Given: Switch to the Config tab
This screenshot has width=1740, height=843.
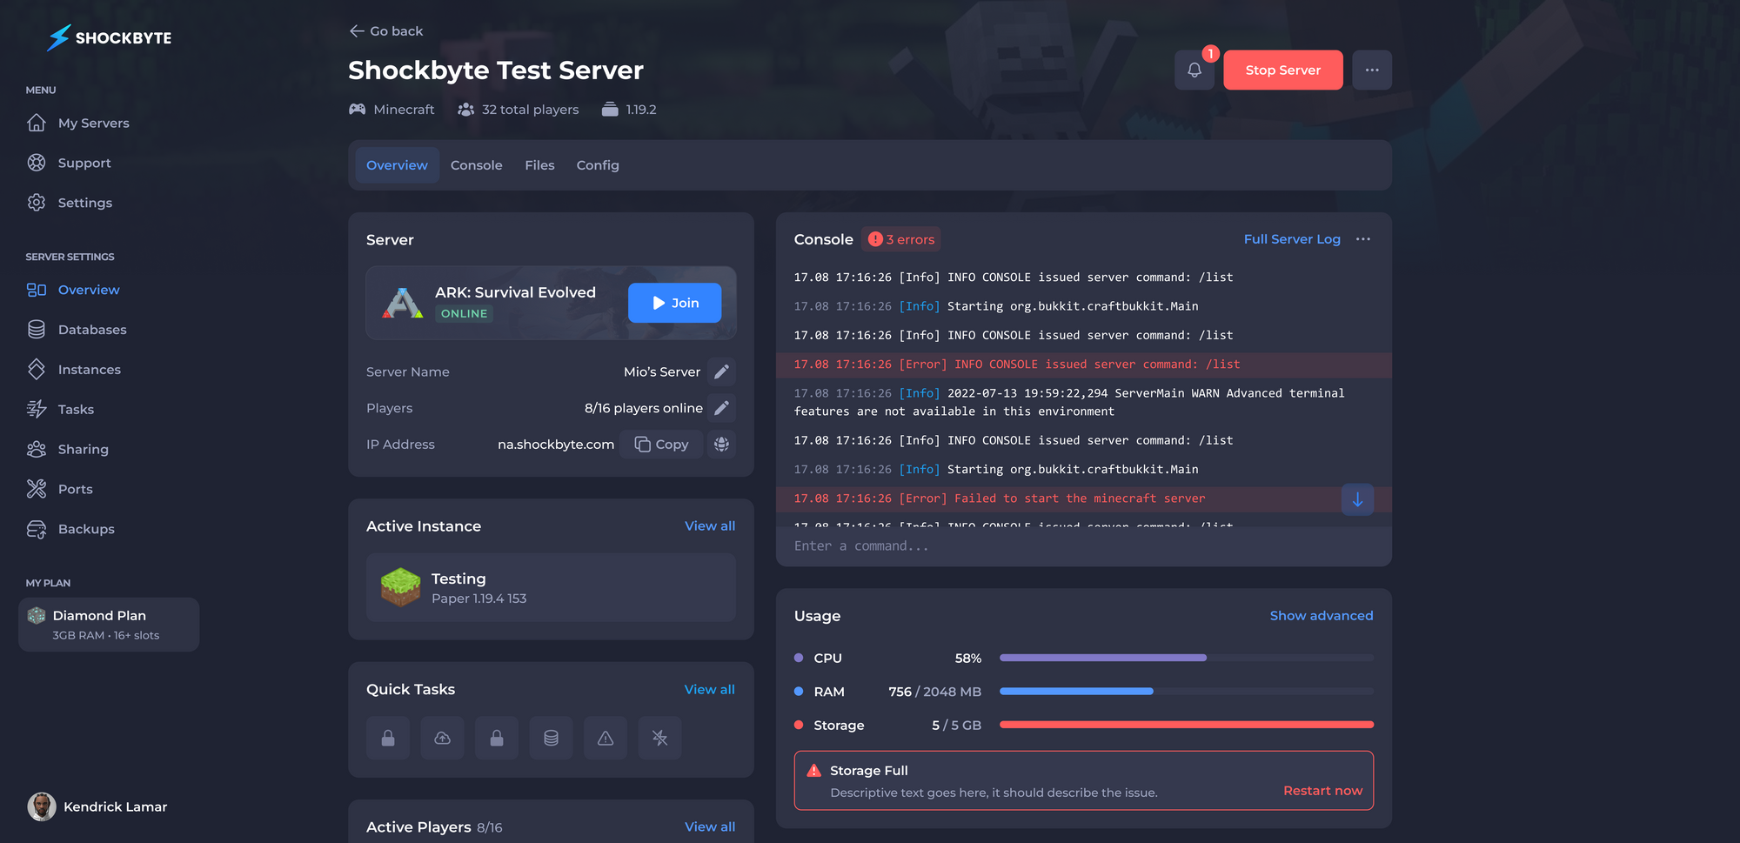Looking at the screenshot, I should point(598,165).
